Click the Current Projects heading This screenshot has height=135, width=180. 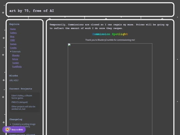coord(21,89)
